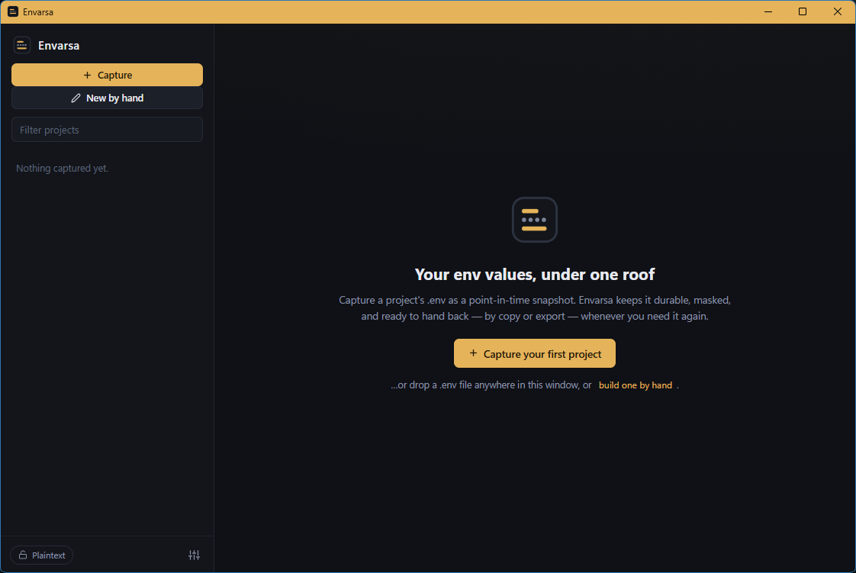
Task: Close the Envarsa window
Action: click(838, 11)
